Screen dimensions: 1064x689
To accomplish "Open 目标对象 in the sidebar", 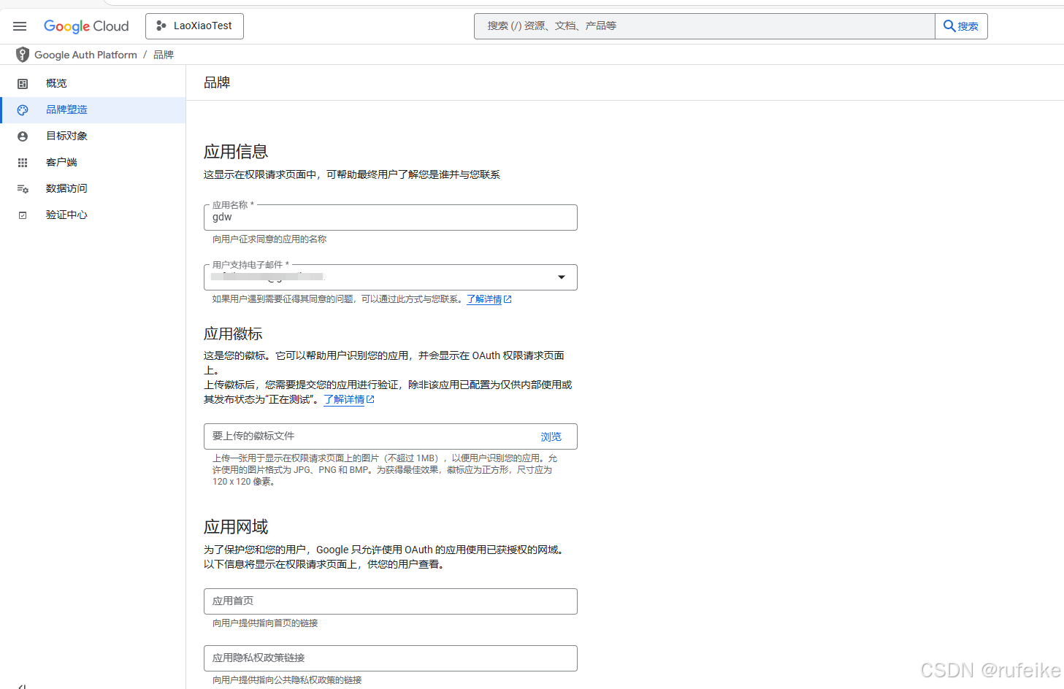I will point(93,136).
